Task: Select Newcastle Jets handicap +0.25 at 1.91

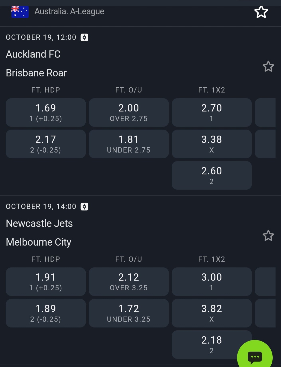Action: pos(46,282)
